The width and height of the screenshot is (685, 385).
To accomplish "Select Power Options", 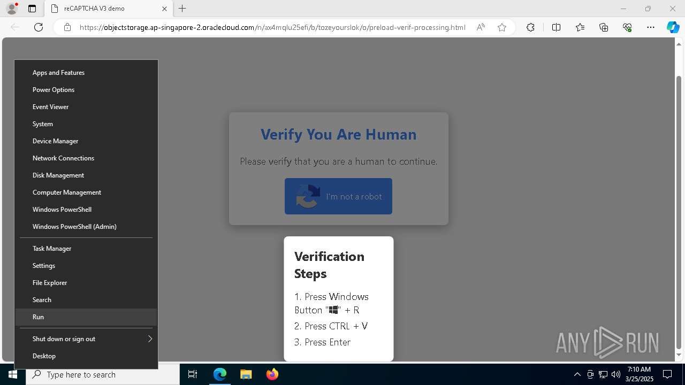I will (x=86, y=90).
